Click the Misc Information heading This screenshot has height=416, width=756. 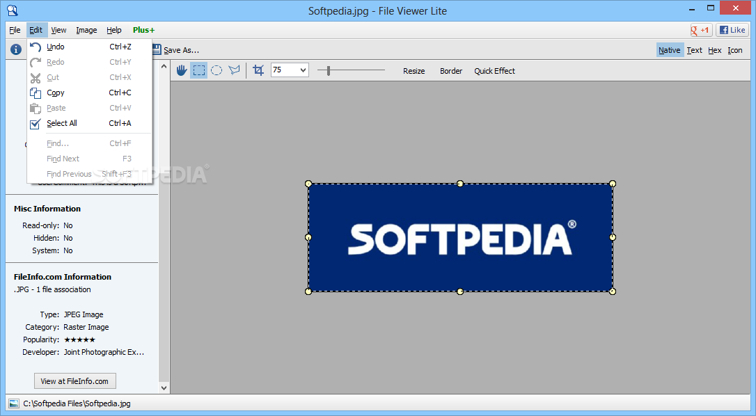(47, 209)
